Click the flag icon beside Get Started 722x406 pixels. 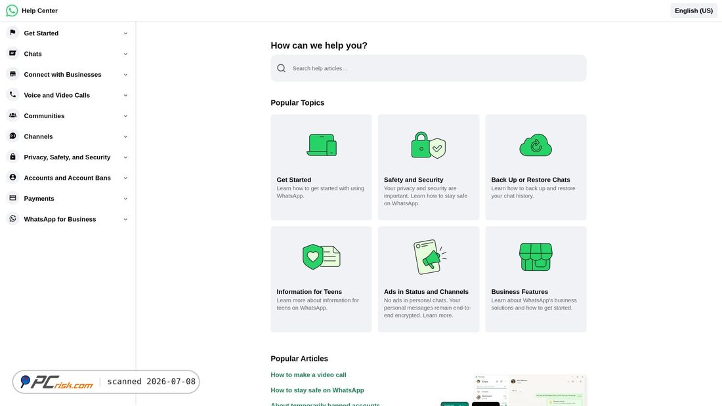(x=13, y=33)
